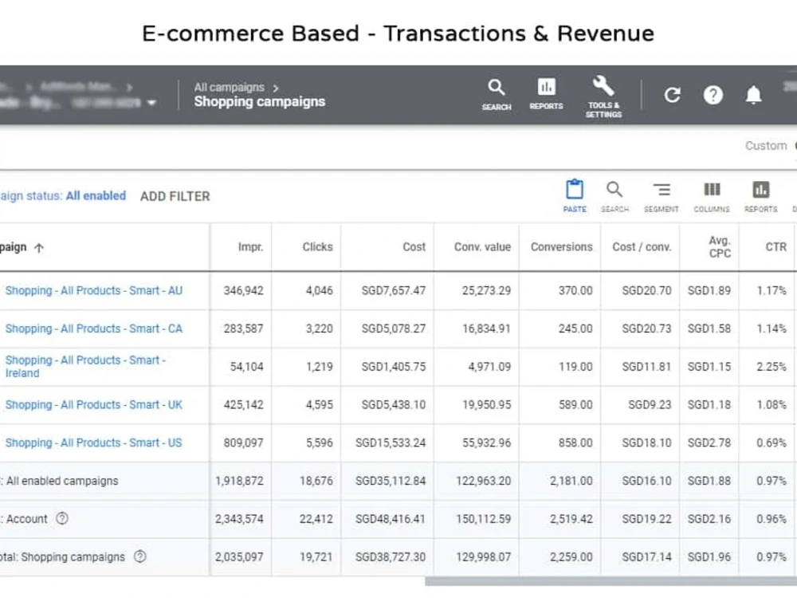Click Shopping campaigns breadcrumb title

pos(259,102)
